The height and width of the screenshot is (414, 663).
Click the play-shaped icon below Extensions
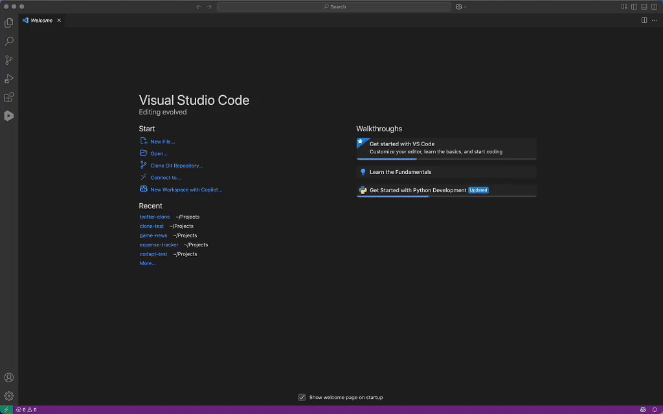[x=9, y=116]
